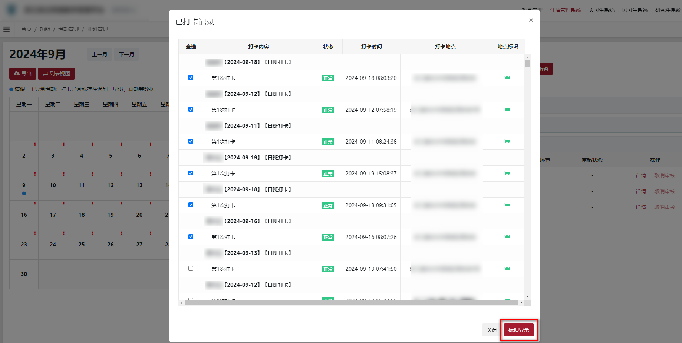Uncheck the punch record at 2024-09-12 07:58:19

(191, 109)
